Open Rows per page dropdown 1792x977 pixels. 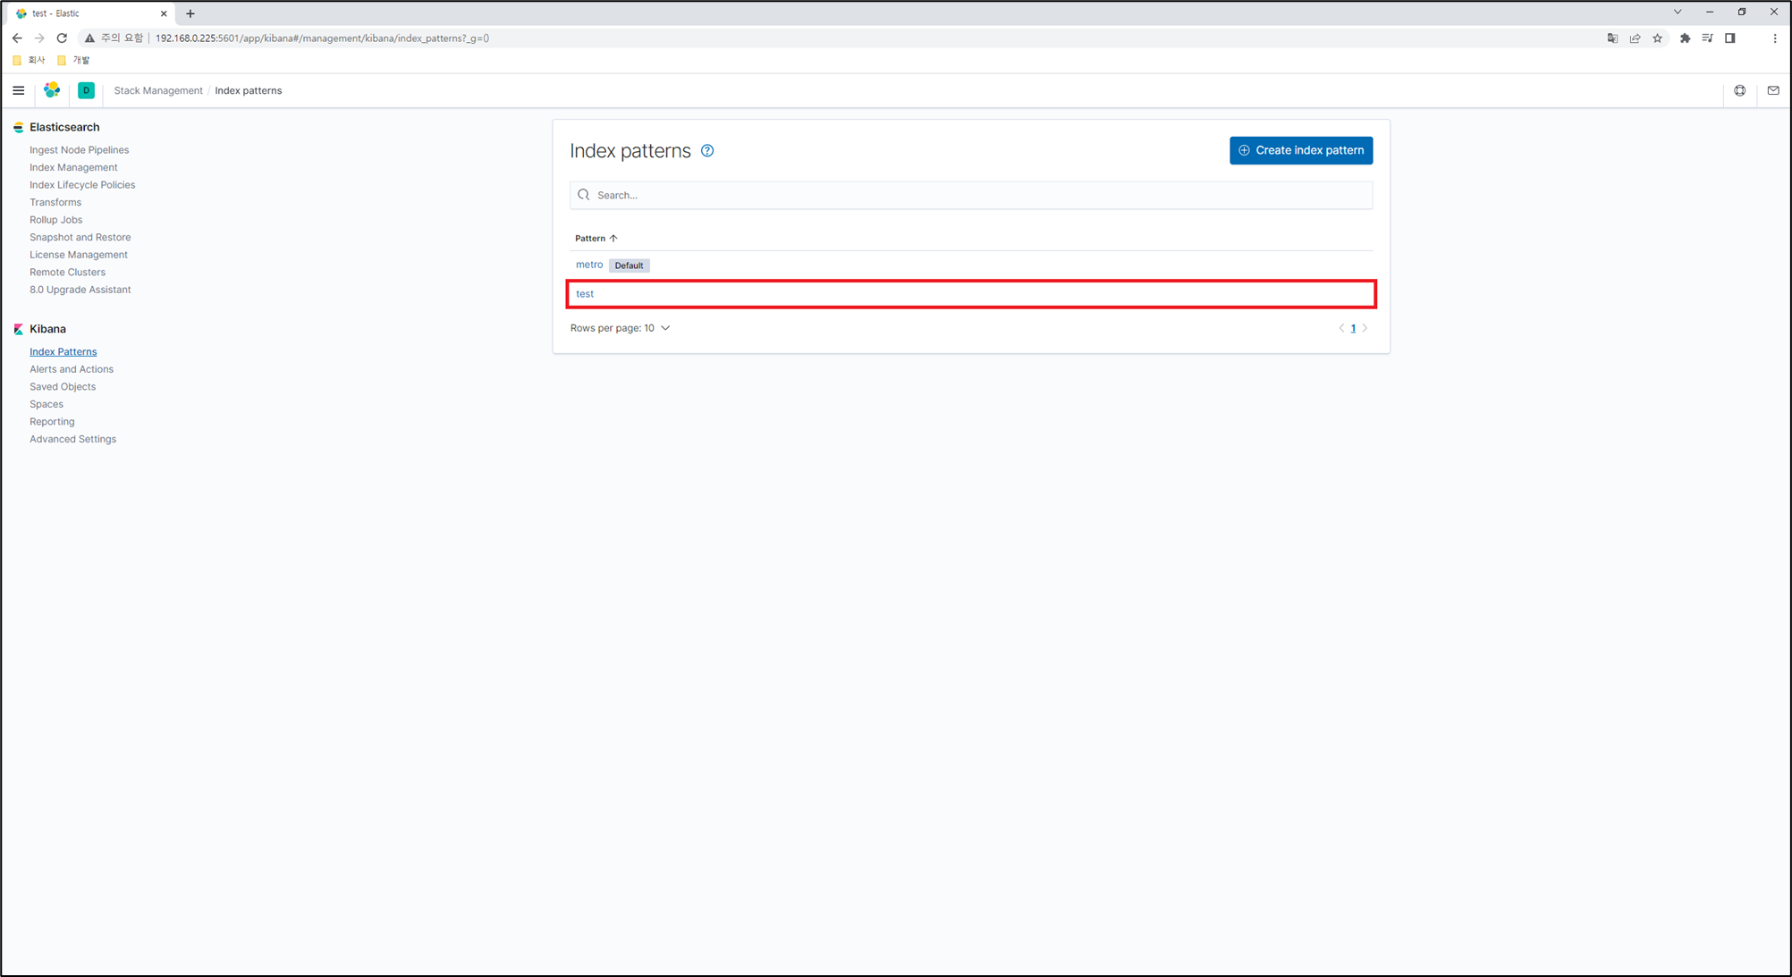click(x=620, y=328)
